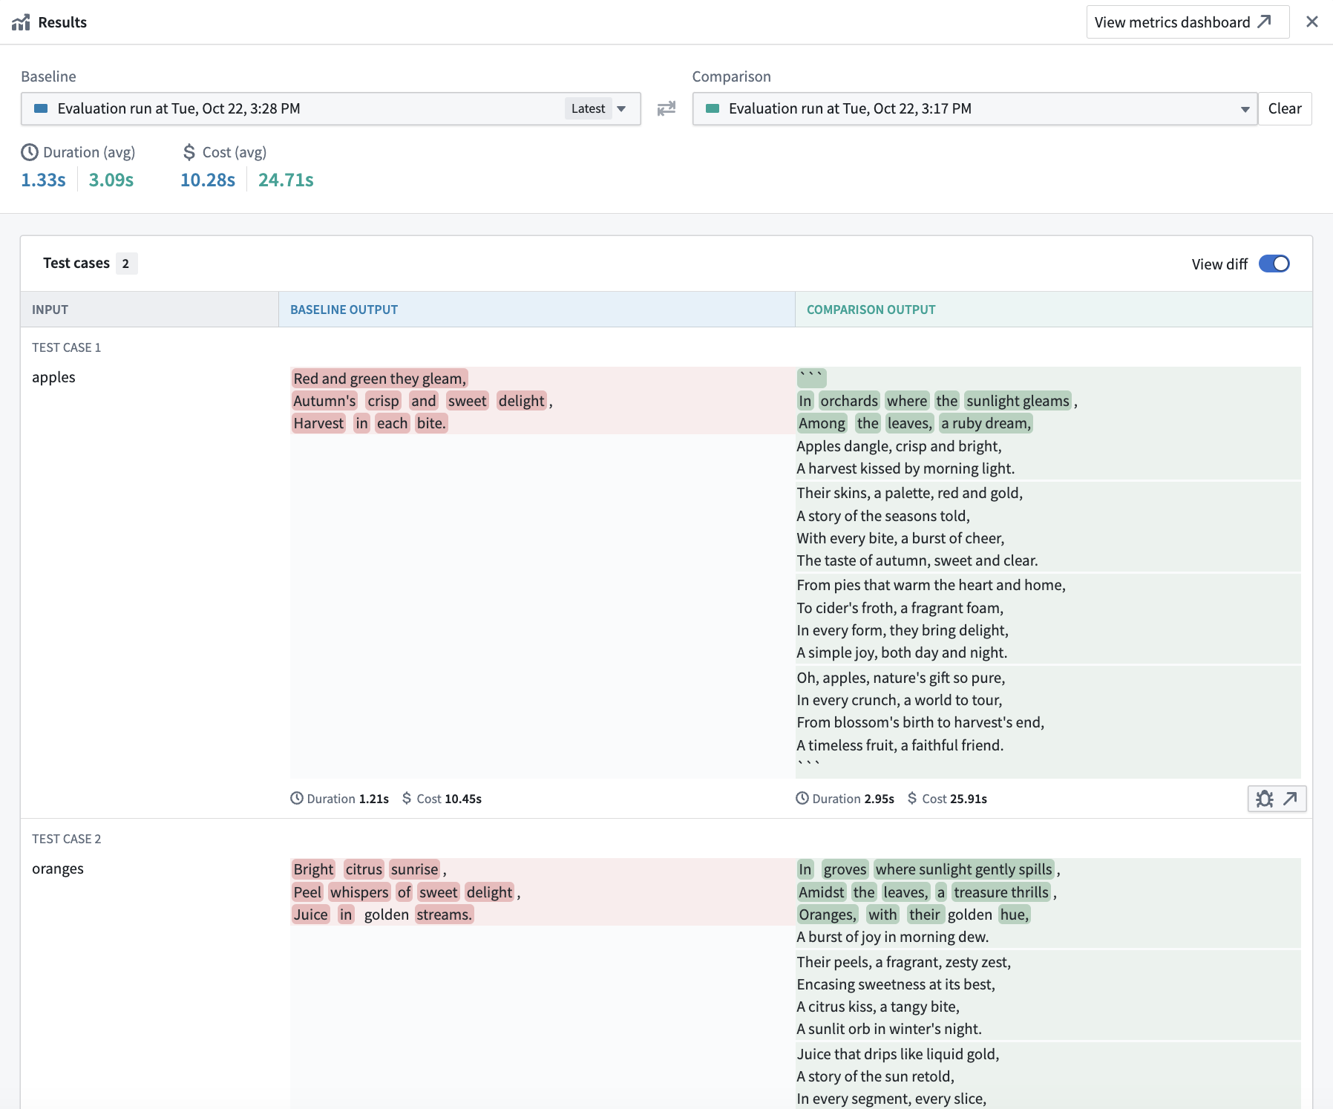Select the baseline duration value 1.33s
The width and height of the screenshot is (1333, 1109).
(44, 180)
